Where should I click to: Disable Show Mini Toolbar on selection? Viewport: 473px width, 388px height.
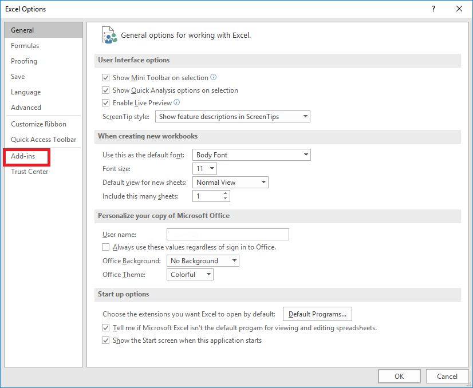(106, 77)
